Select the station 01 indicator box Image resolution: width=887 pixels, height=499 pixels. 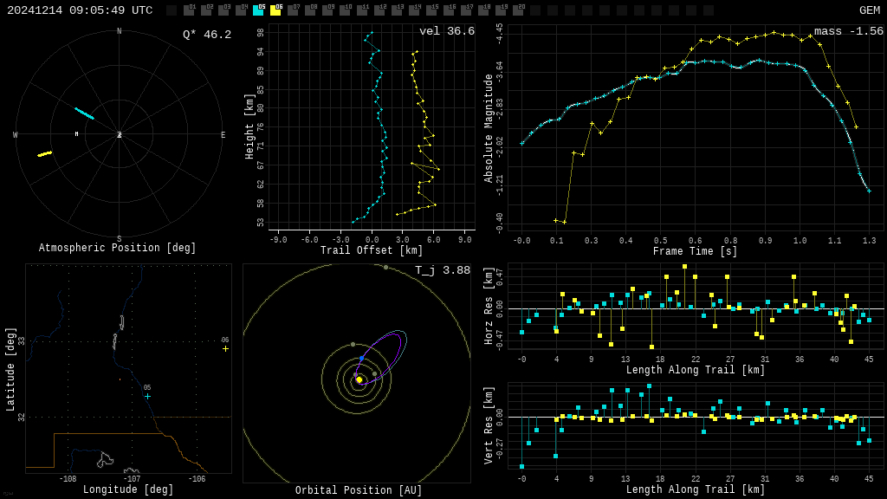point(189,10)
